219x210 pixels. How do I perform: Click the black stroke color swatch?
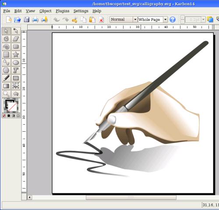(7, 102)
